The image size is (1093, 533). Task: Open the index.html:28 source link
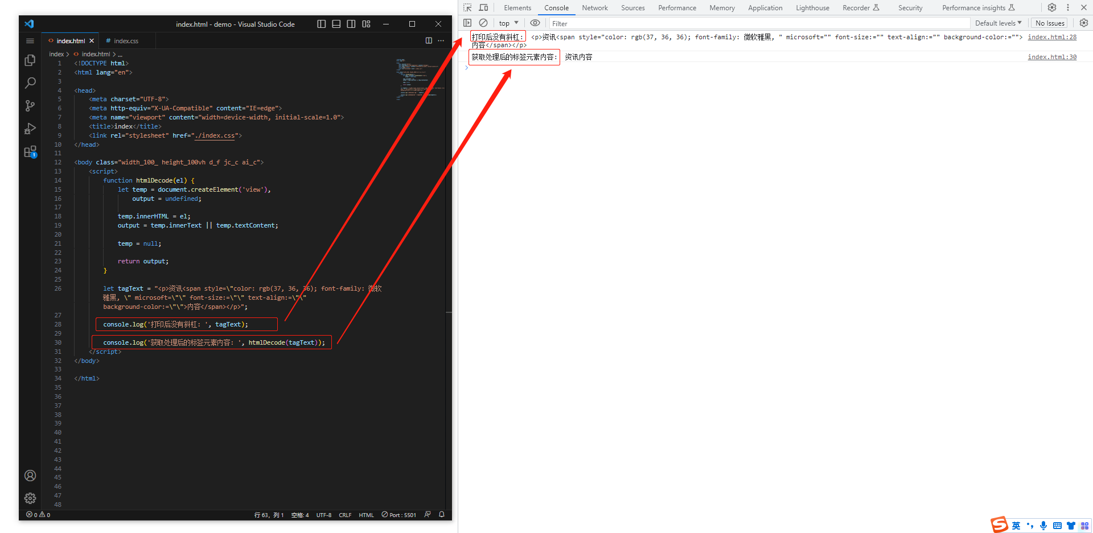[x=1052, y=37]
